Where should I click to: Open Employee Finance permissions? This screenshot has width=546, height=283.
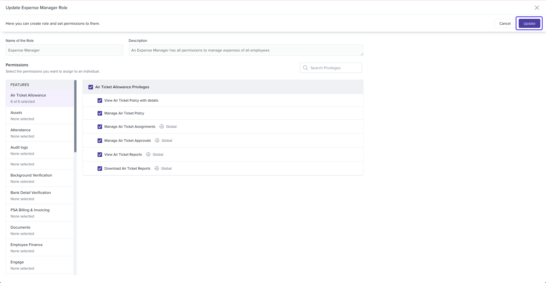click(x=40, y=248)
